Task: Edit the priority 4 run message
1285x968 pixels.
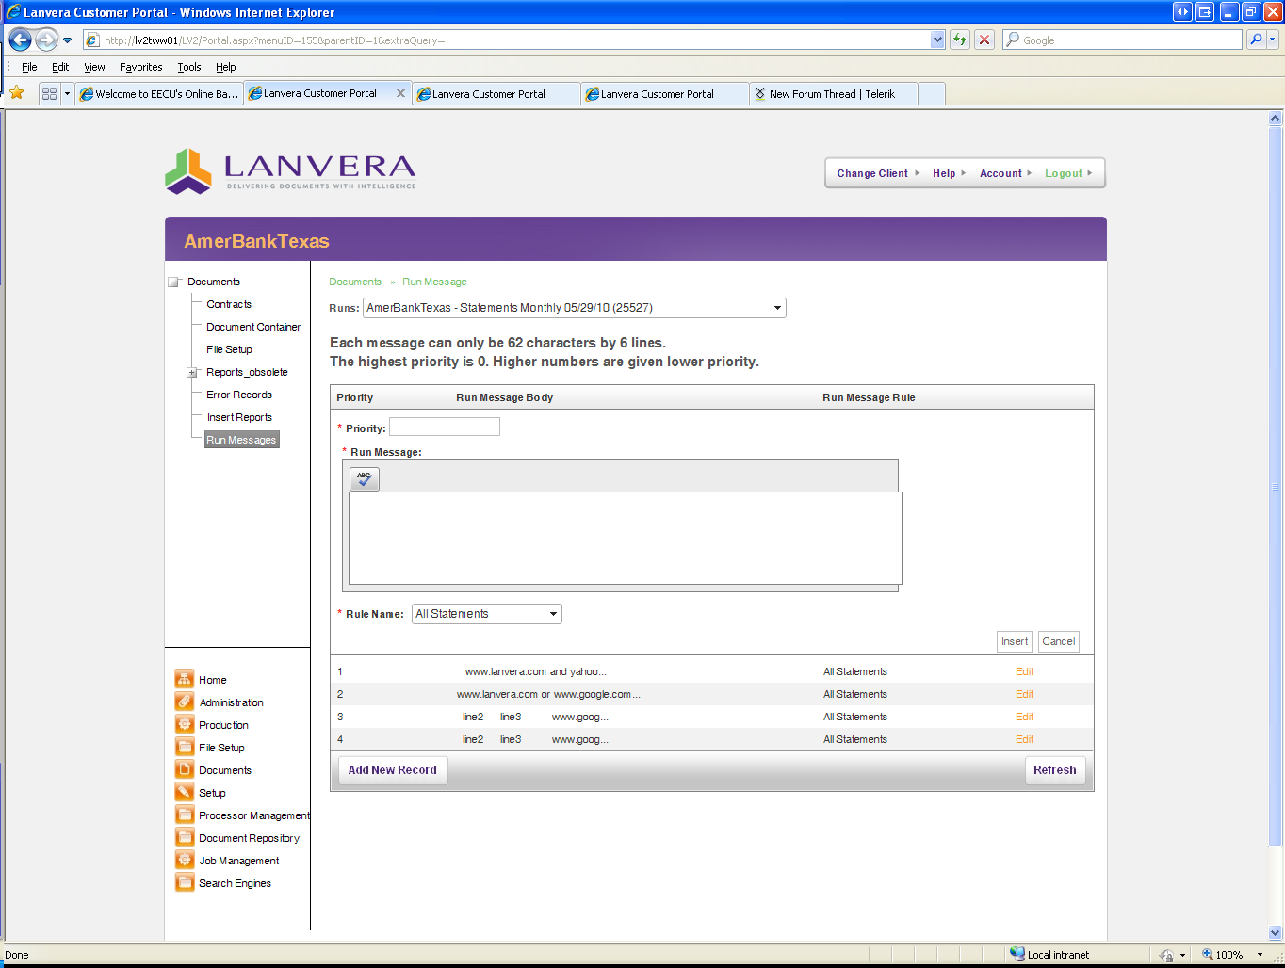Action: tap(1024, 739)
